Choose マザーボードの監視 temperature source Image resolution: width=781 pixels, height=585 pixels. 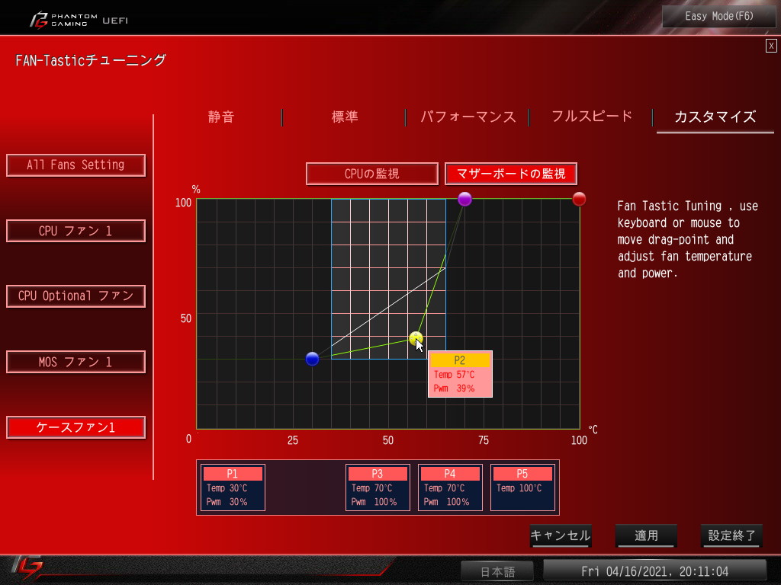point(511,174)
